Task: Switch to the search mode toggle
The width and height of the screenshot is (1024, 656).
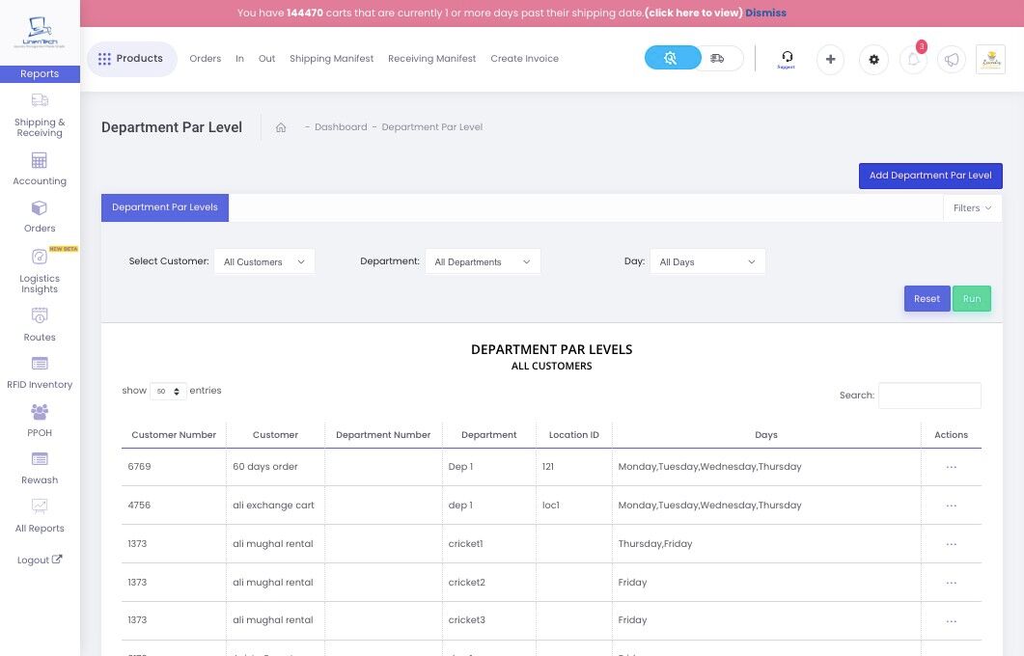Action: pos(673,58)
